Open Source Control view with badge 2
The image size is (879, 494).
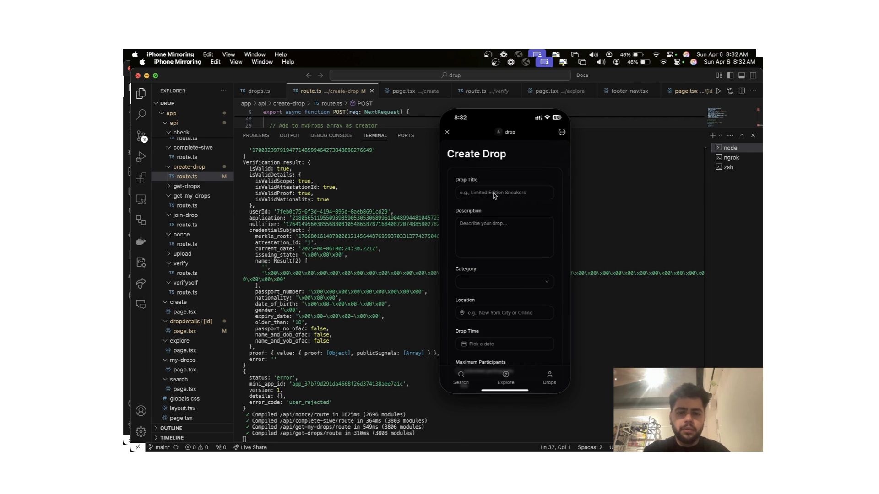tap(141, 135)
